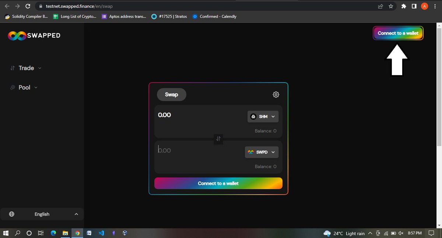Open Long List of Crypto bookmark

[75, 17]
